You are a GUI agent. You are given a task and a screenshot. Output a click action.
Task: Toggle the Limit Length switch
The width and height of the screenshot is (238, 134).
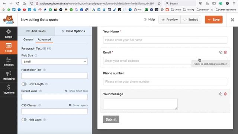tap(24, 84)
